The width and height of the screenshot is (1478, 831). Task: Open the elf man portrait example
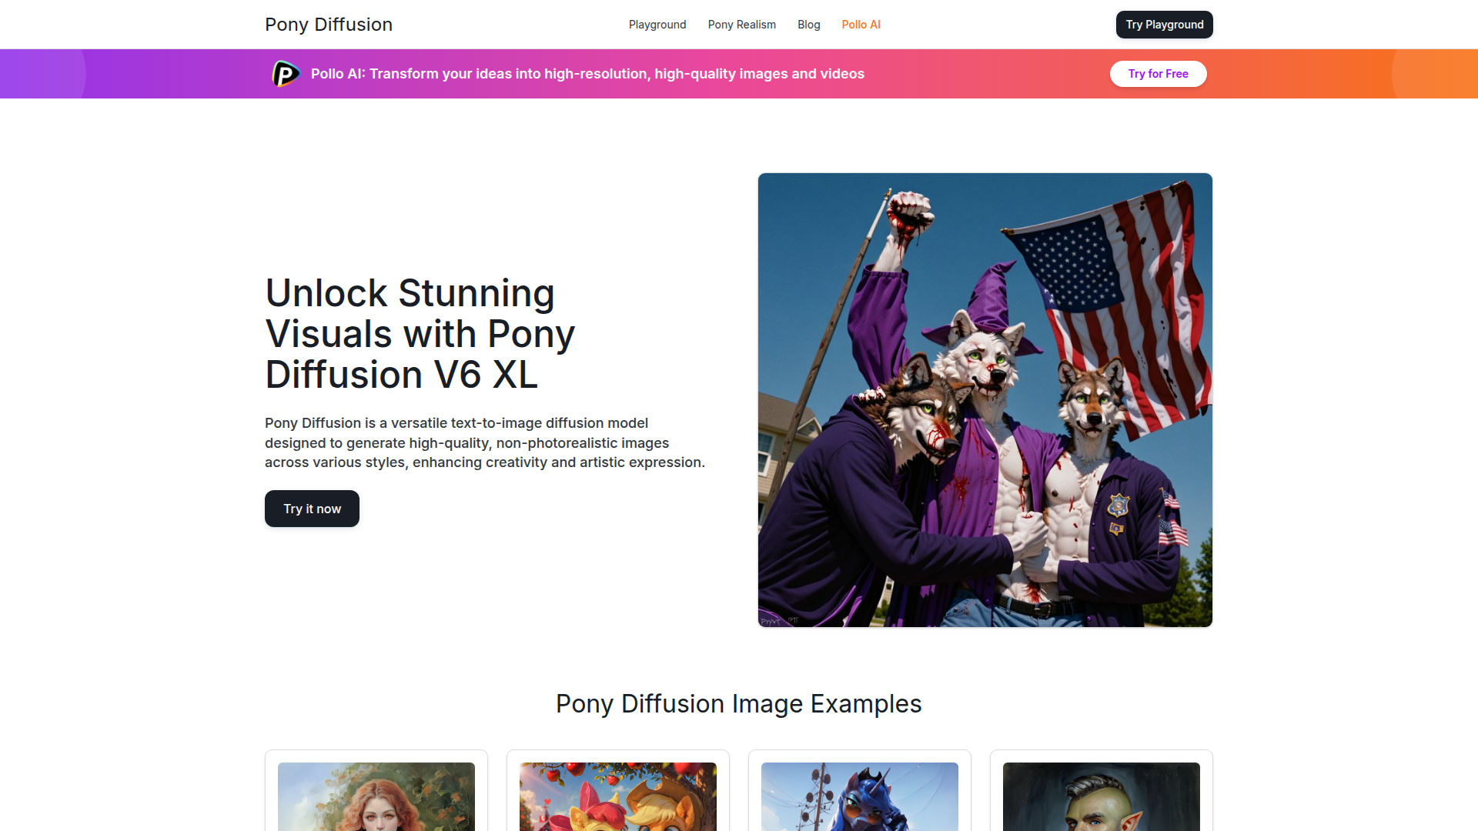tap(1102, 796)
